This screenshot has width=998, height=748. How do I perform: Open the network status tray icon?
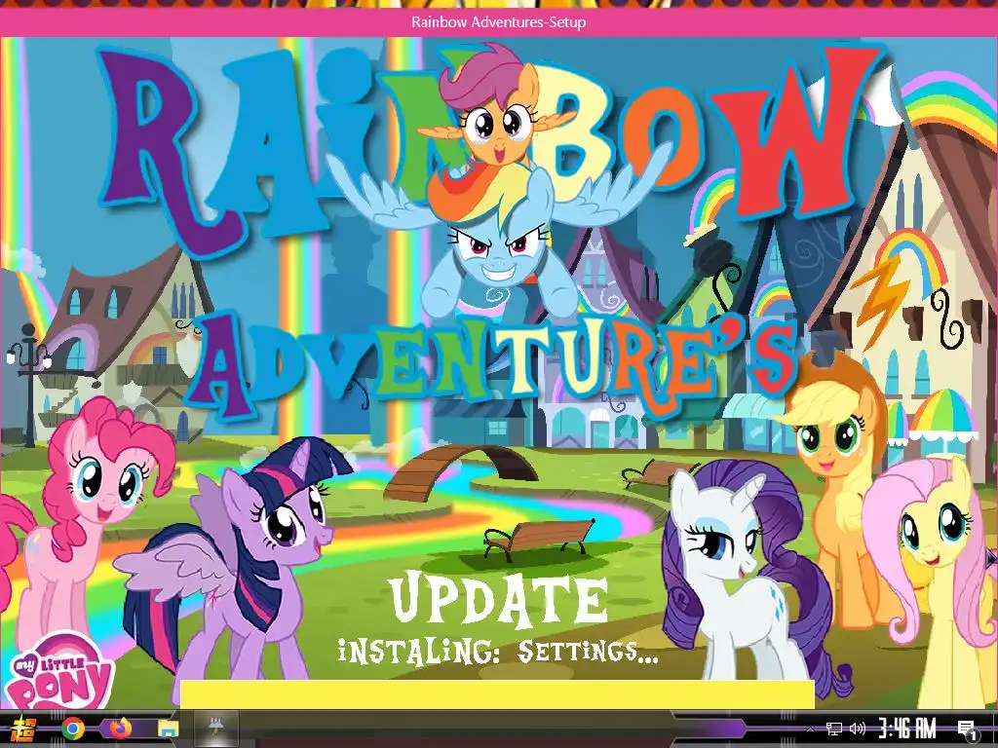(834, 729)
